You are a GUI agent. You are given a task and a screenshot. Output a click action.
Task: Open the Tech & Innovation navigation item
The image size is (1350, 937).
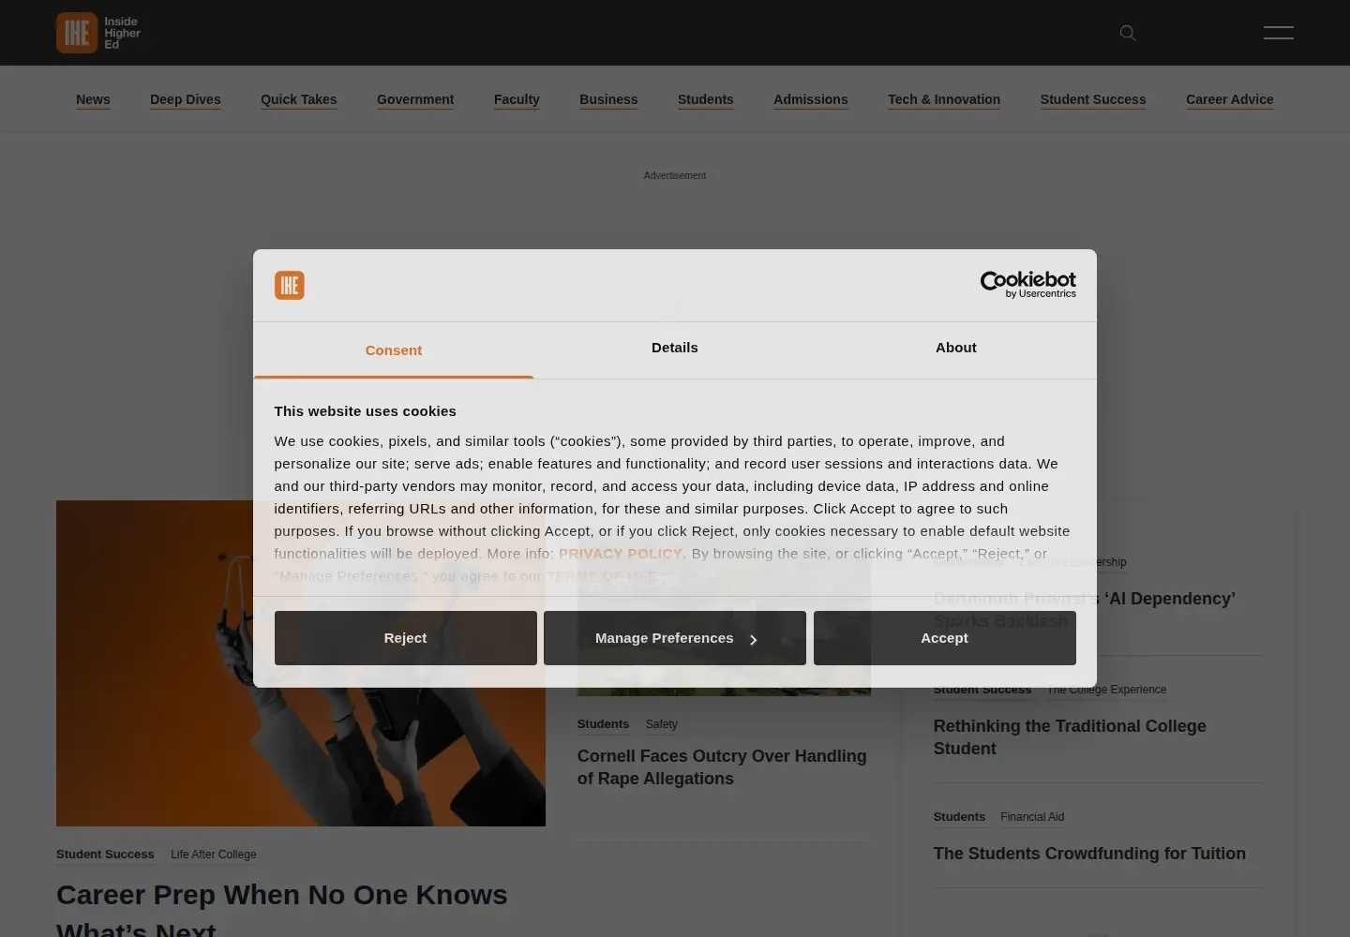pos(944,99)
